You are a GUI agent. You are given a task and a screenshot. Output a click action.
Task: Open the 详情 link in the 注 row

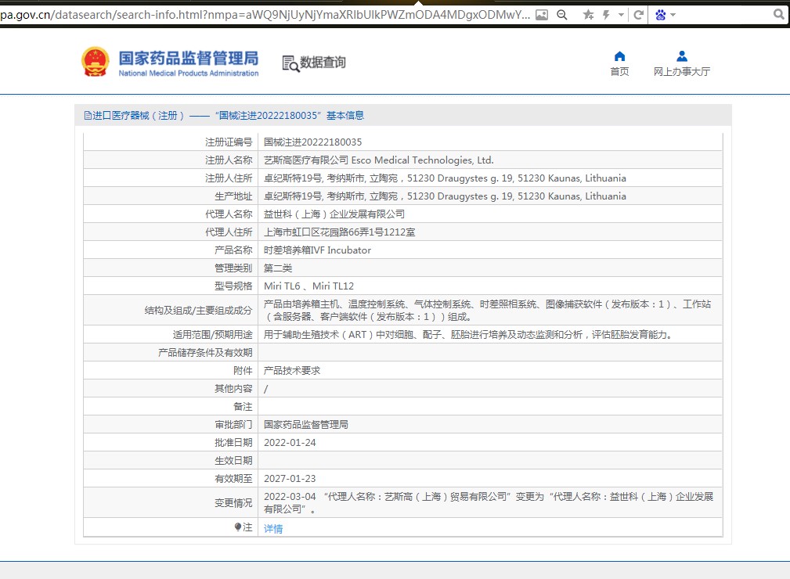(x=273, y=529)
